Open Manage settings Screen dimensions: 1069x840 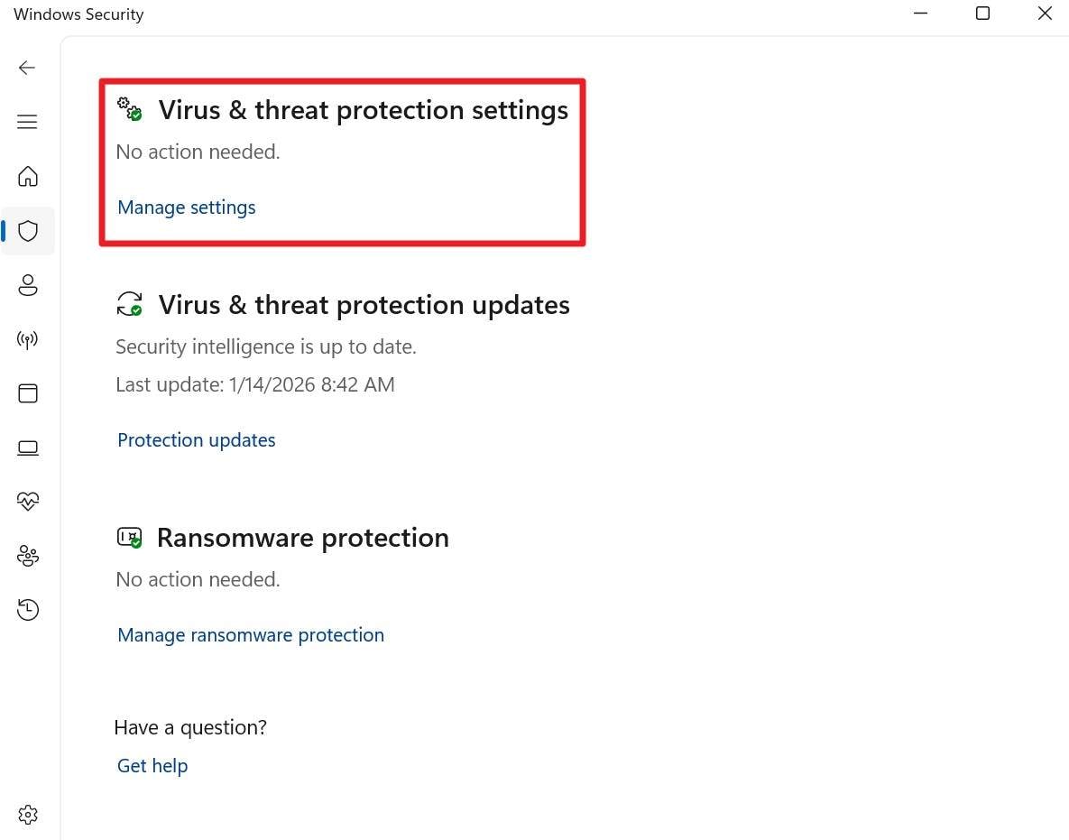[186, 208]
